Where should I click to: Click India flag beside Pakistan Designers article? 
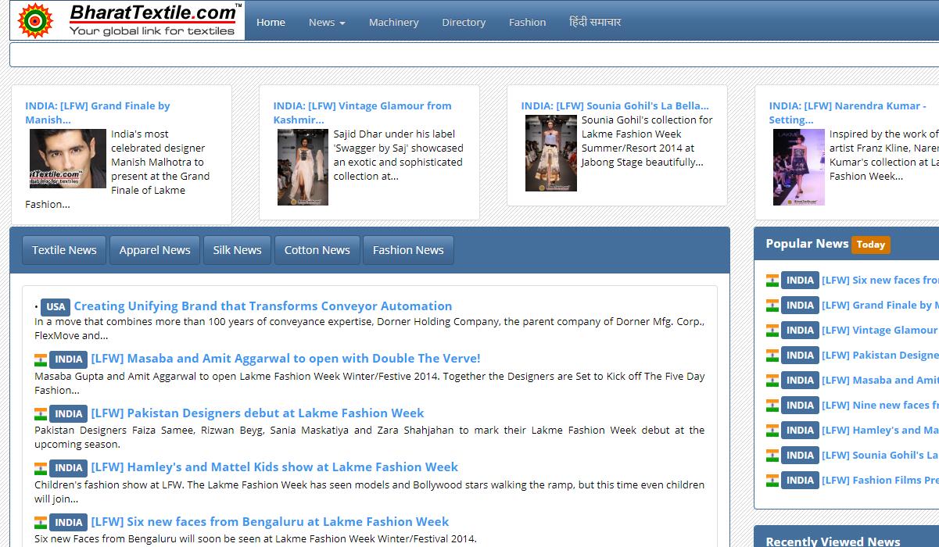(41, 414)
